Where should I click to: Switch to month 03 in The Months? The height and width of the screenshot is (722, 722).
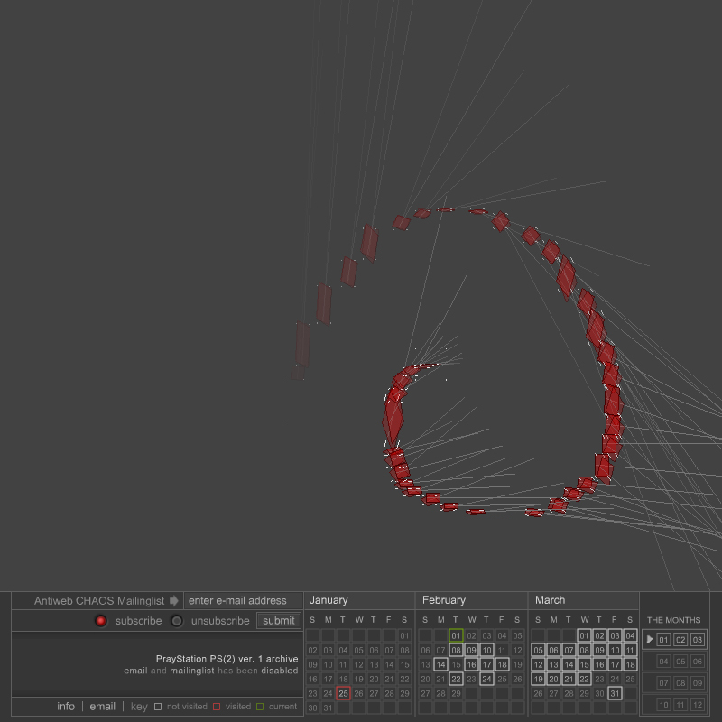point(697,640)
